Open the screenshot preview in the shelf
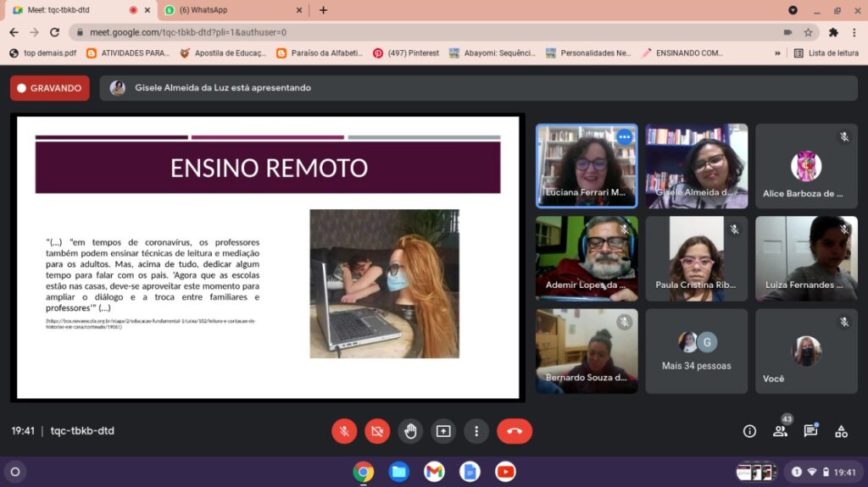The height and width of the screenshot is (487, 868). point(756,472)
